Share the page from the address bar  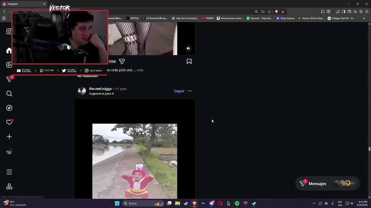270,12
